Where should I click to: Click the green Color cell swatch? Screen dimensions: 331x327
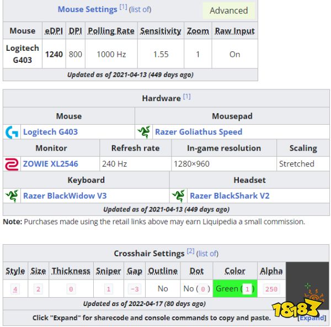coord(235,289)
